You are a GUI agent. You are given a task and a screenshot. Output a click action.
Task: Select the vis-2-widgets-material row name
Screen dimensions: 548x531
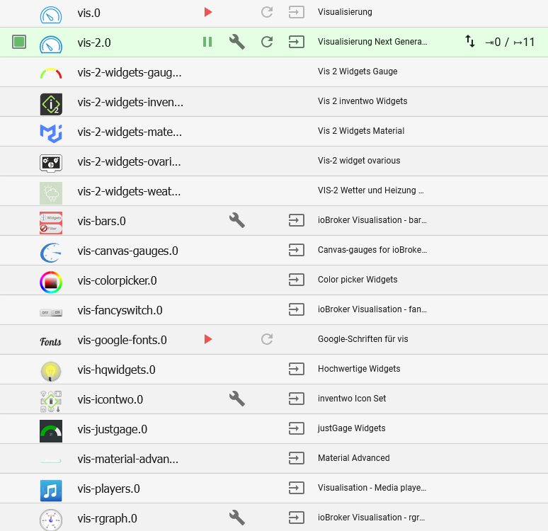130,131
